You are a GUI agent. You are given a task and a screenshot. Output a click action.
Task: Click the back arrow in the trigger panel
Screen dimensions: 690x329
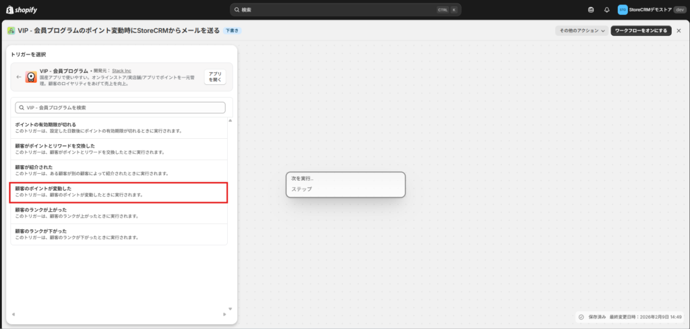(x=19, y=77)
